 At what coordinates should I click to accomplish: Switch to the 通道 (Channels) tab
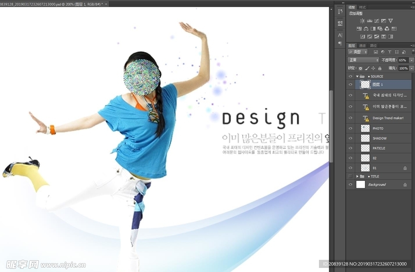(x=362, y=45)
